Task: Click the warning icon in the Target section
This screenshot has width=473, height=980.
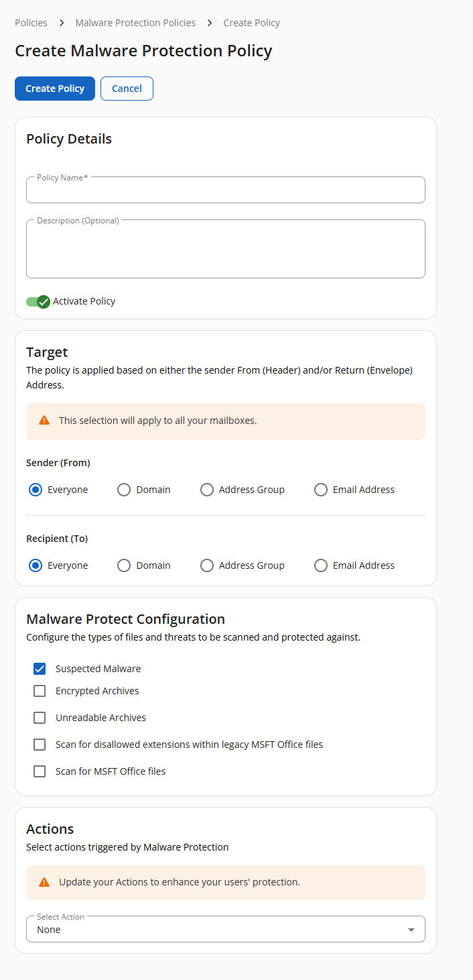Action: [44, 421]
